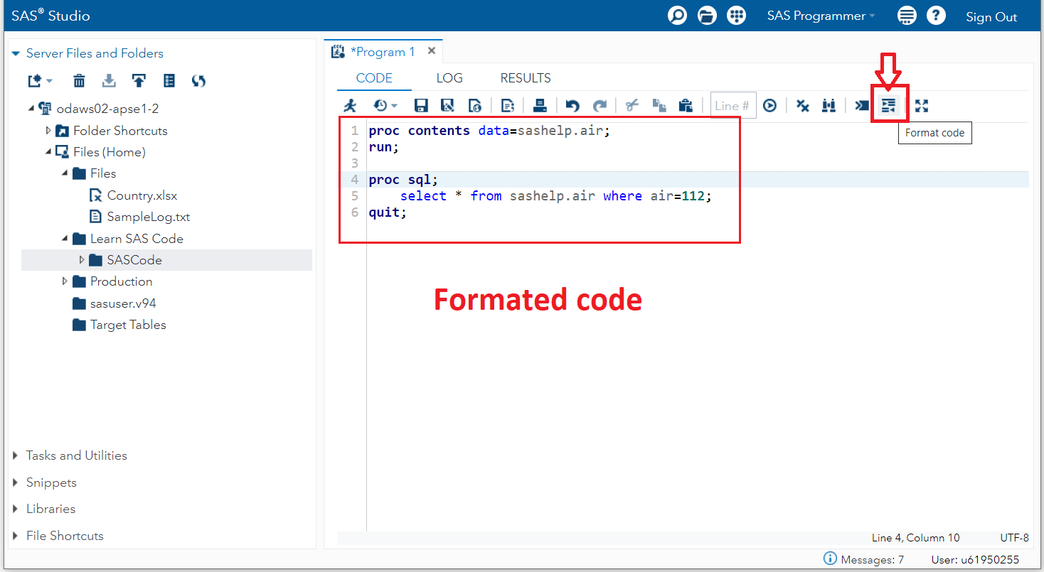
Task: Cut the selected code with scissors icon
Action: [x=632, y=106]
